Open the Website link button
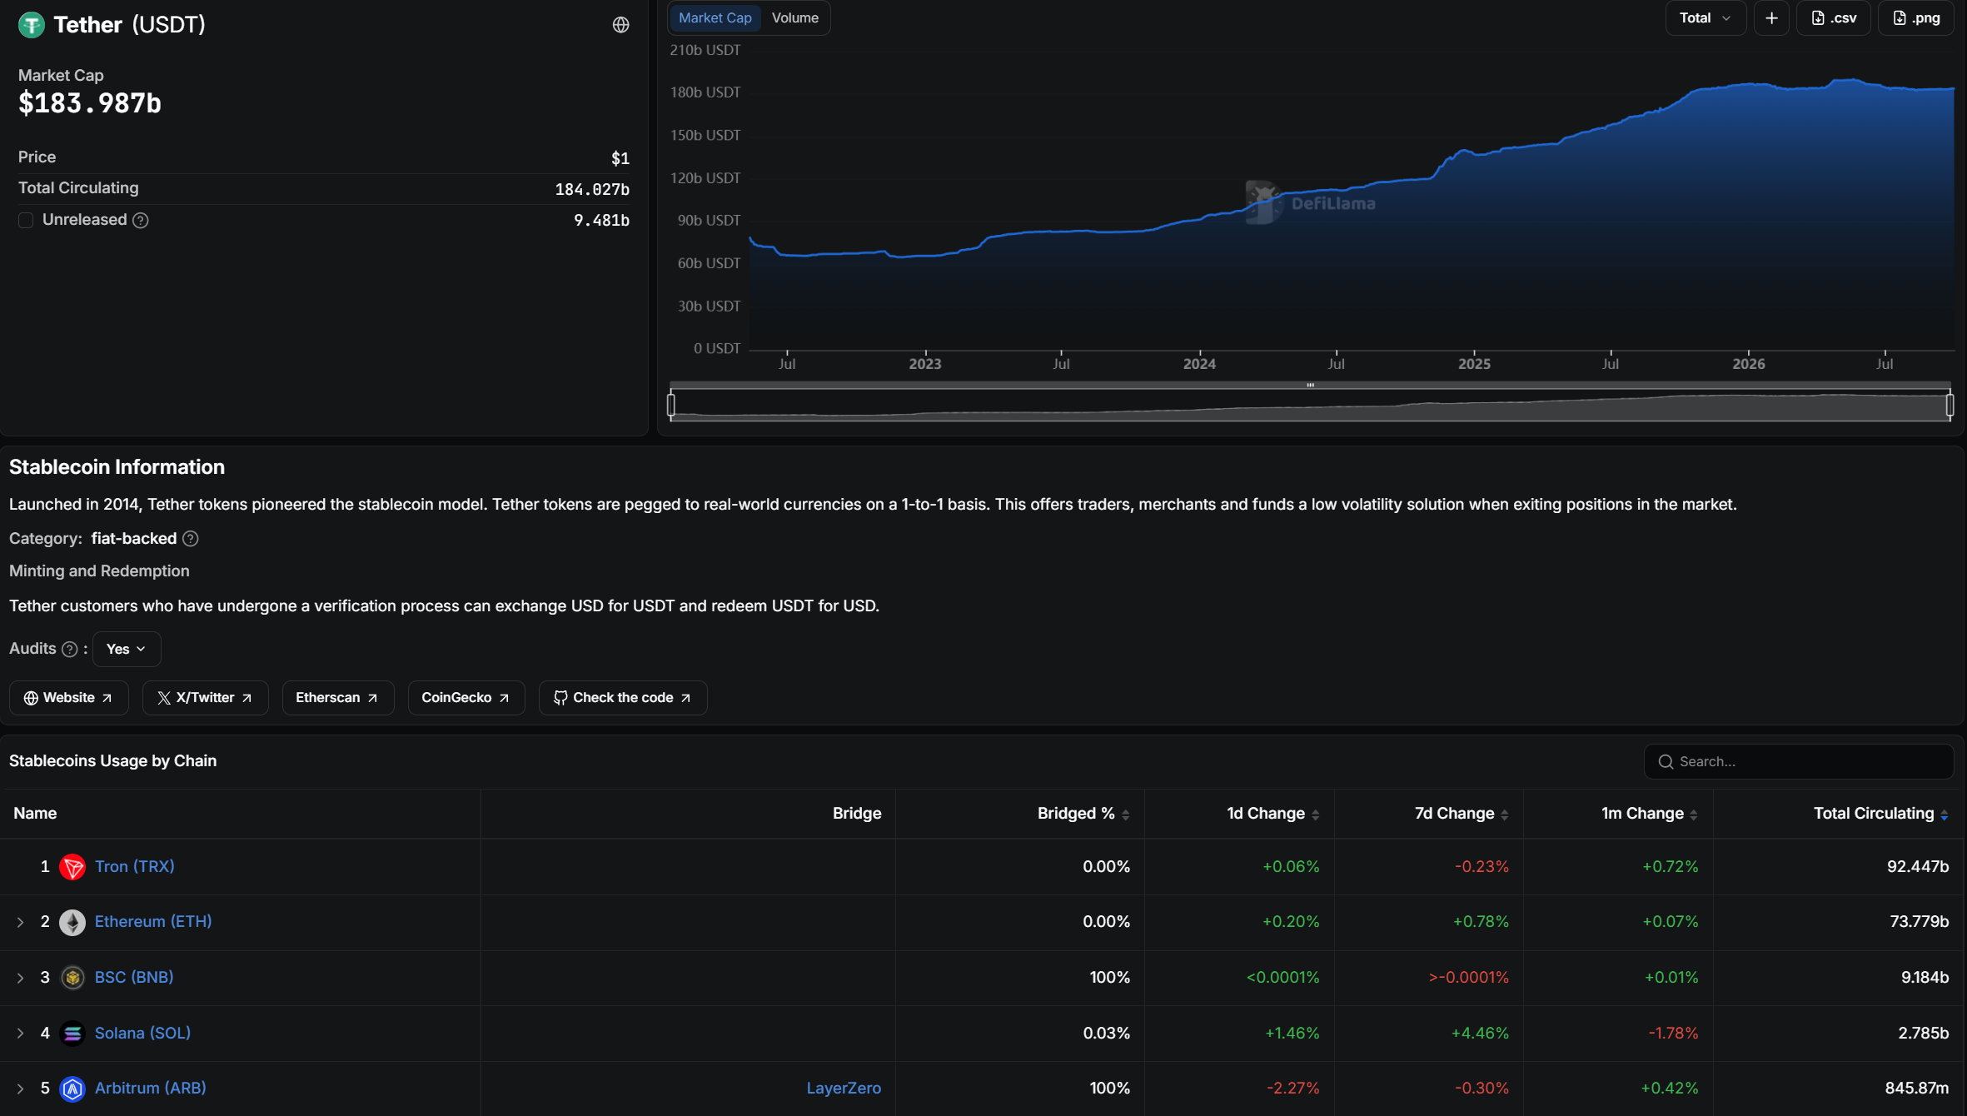Screen dimensions: 1967x1116 68,698
